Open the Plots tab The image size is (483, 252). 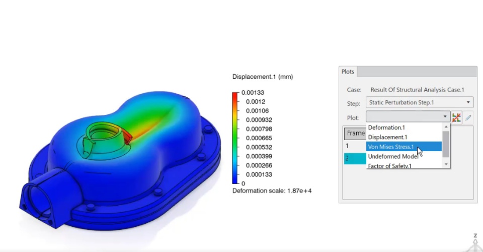tap(348, 72)
